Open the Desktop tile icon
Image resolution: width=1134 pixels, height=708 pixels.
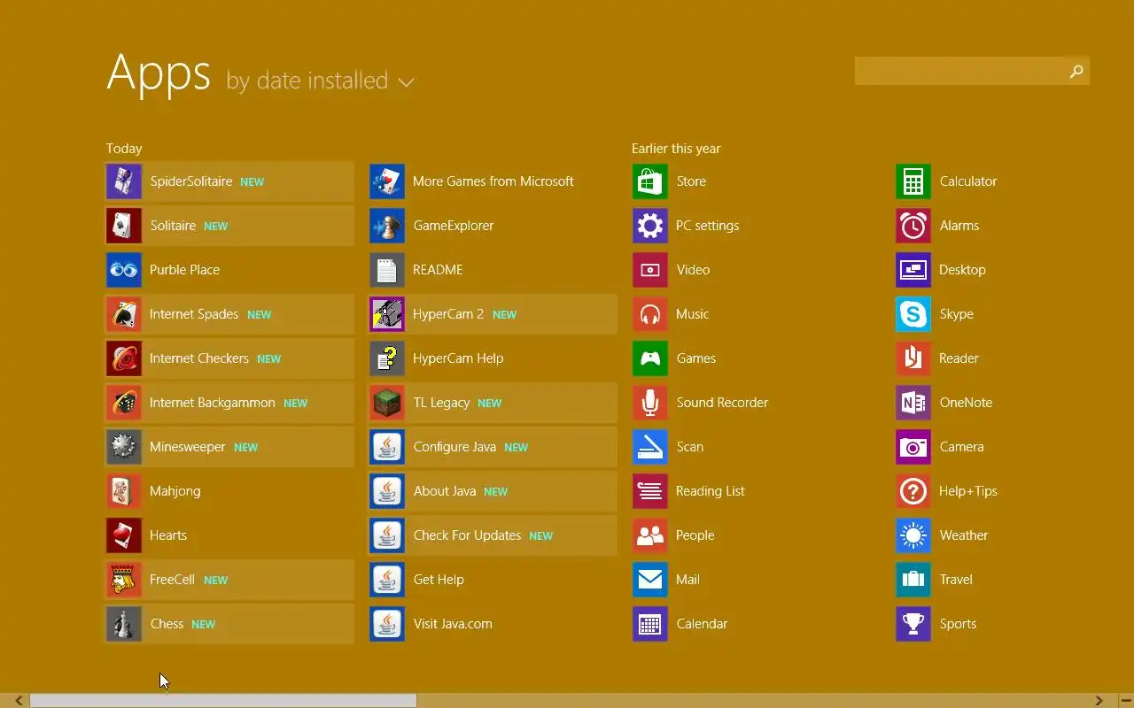point(913,270)
